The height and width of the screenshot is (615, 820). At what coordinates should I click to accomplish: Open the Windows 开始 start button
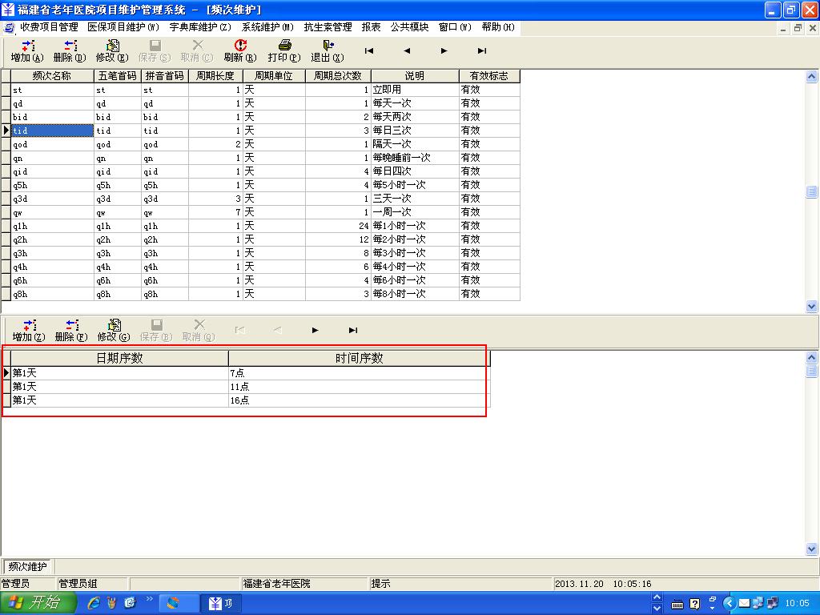tap(38, 603)
